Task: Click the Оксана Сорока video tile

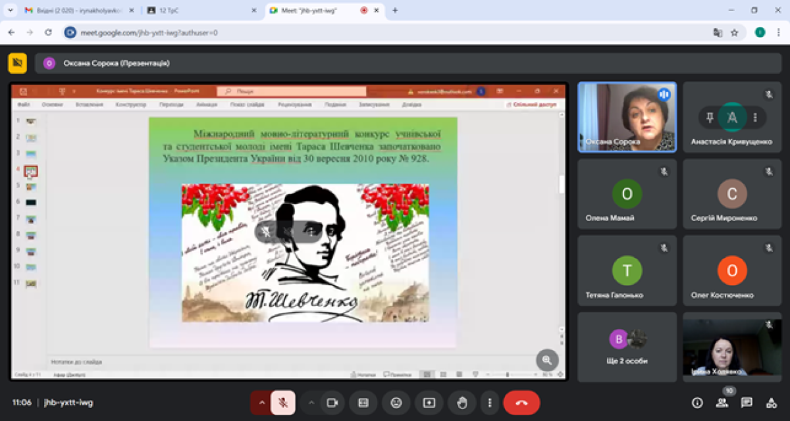Action: [626, 117]
